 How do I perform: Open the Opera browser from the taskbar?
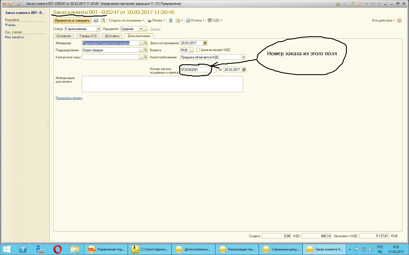(x=57, y=249)
